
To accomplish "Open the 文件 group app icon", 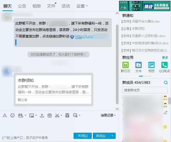I will 139,67.
